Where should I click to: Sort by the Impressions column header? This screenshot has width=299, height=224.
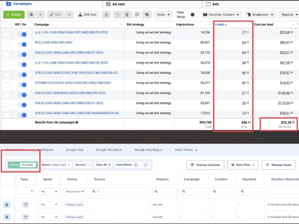(x=185, y=24)
